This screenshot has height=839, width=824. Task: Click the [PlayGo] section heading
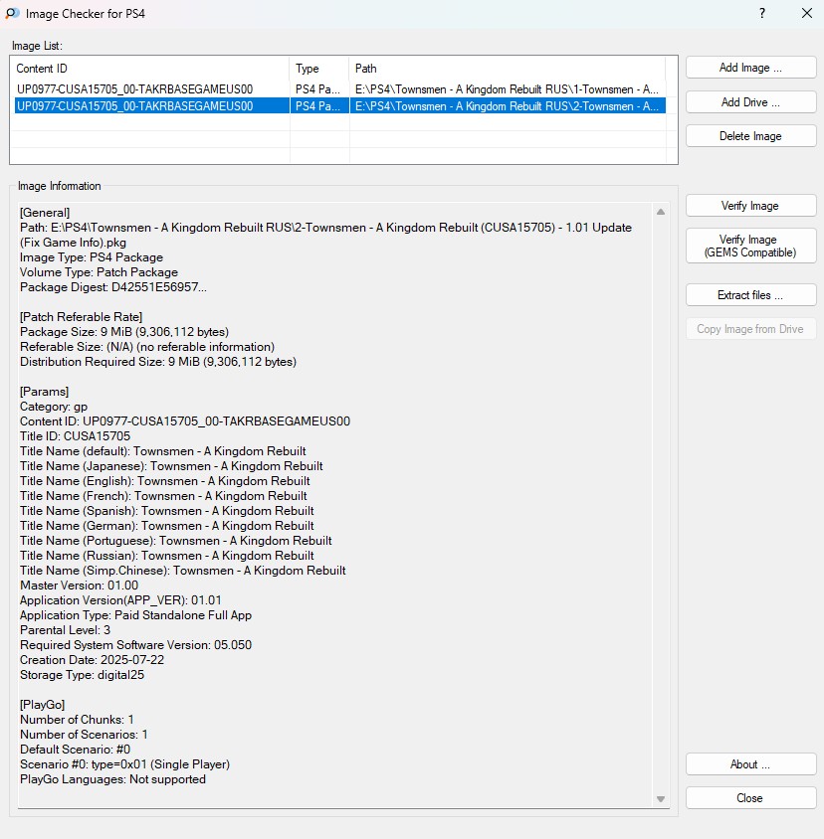(43, 705)
